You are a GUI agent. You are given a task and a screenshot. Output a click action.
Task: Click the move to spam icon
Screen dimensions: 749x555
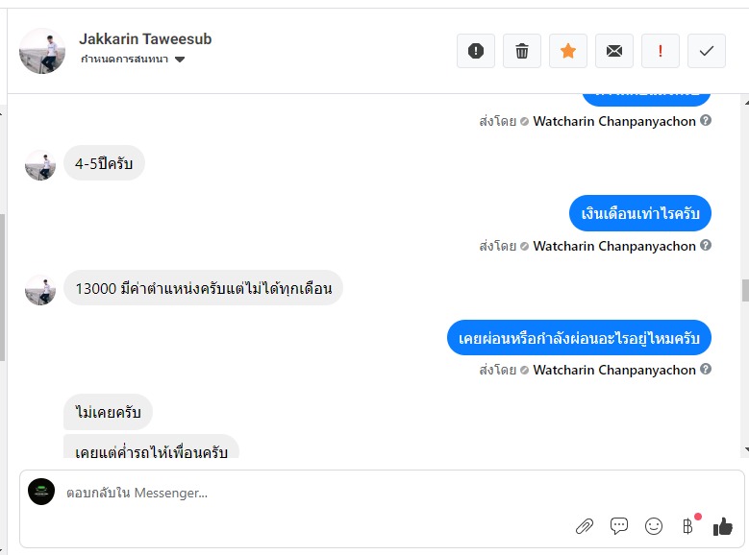point(476,51)
